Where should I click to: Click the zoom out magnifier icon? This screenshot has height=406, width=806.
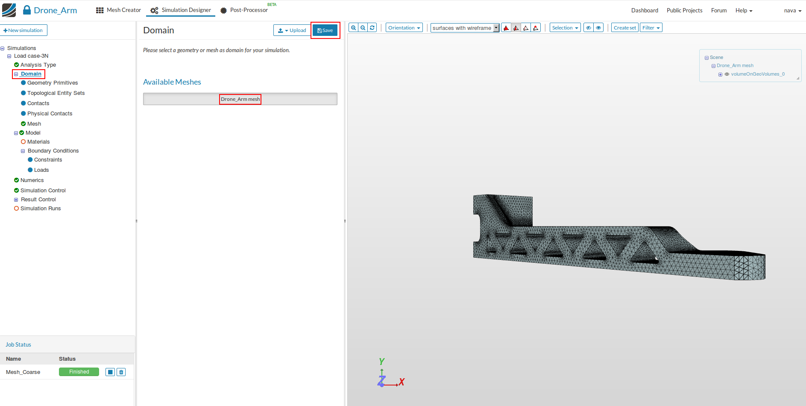(x=363, y=28)
